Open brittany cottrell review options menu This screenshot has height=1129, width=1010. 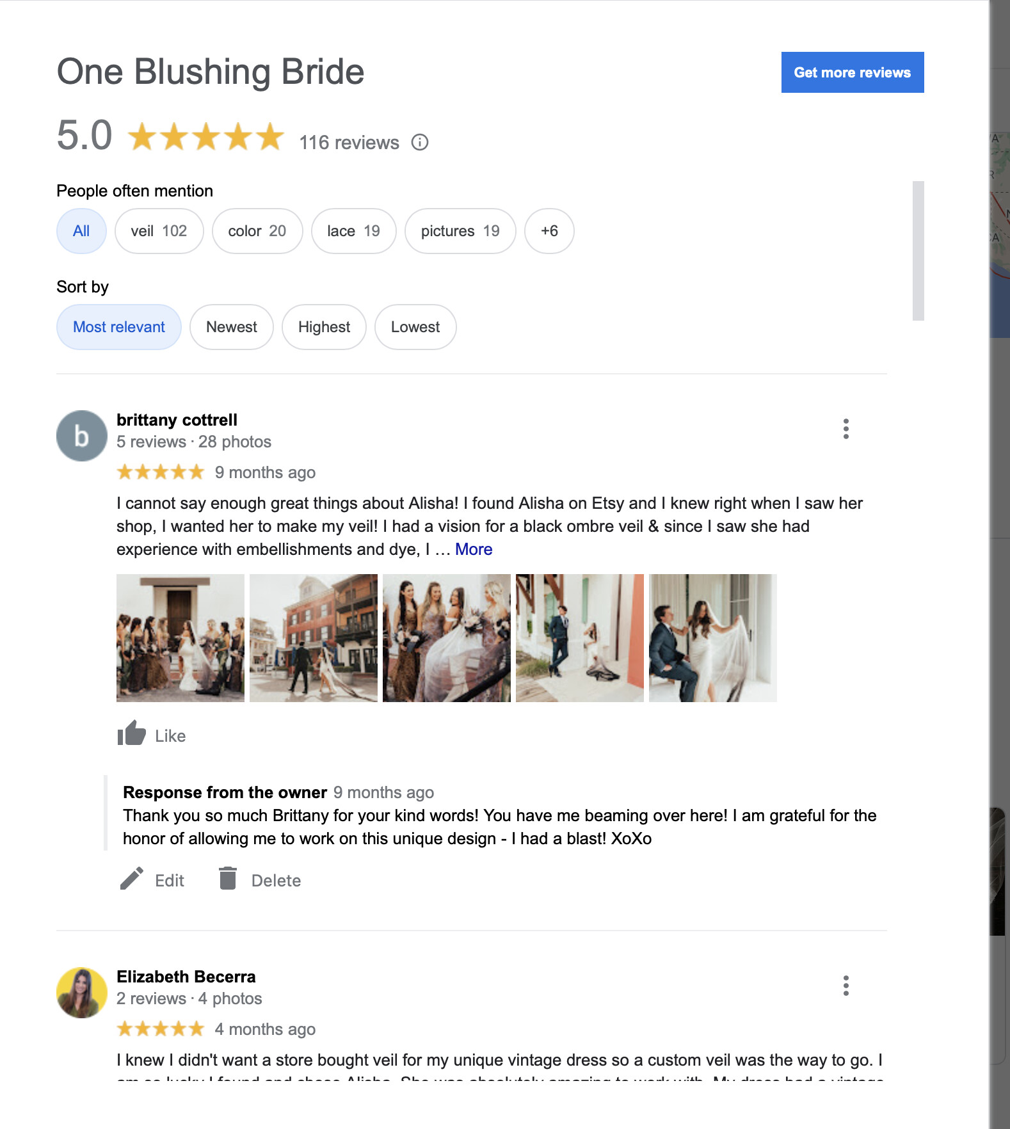tap(846, 429)
